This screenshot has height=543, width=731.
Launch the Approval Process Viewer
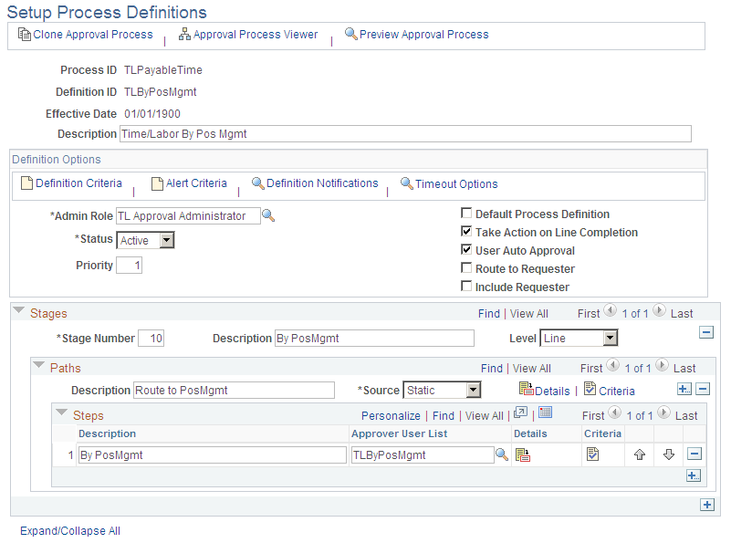point(248,35)
